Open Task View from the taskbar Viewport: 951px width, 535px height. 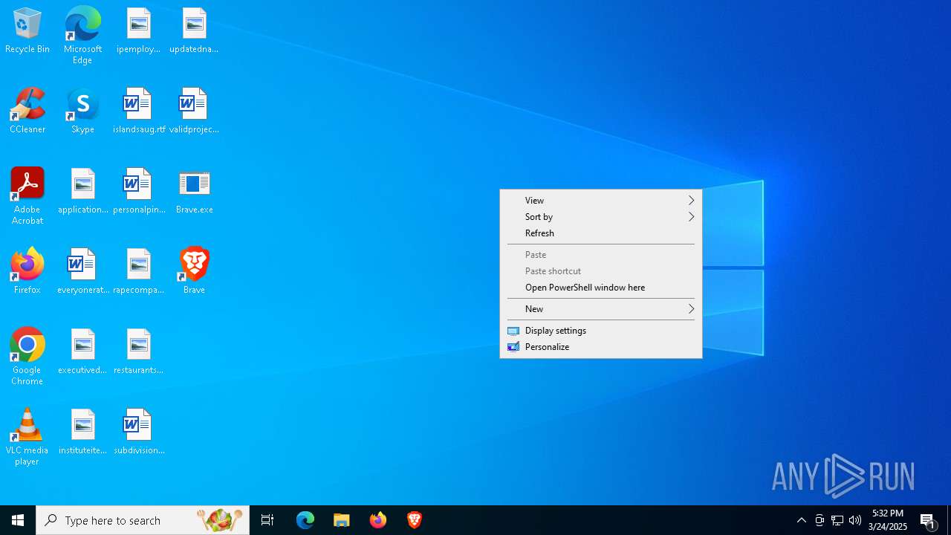(x=267, y=520)
